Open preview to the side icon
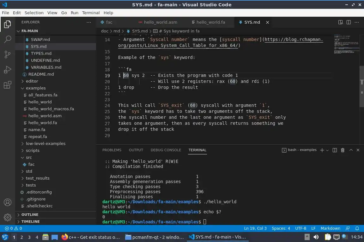This screenshot has width=364, height=242. [341, 22]
